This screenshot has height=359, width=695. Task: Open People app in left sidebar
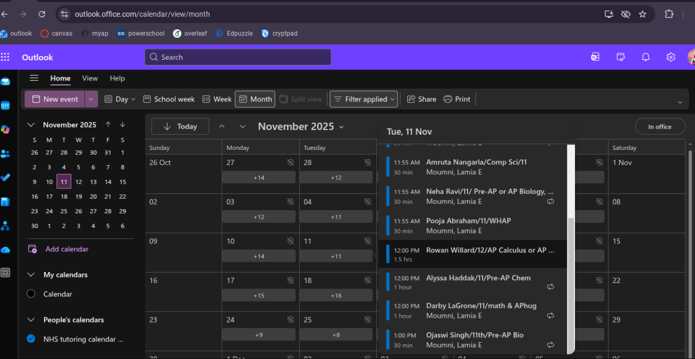point(5,154)
